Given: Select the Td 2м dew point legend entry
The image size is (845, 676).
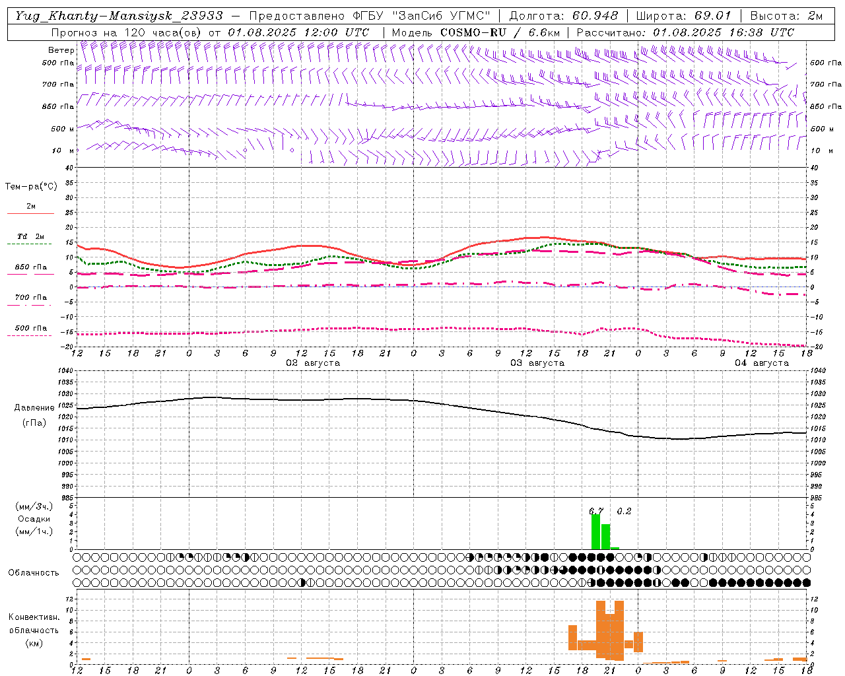Looking at the screenshot, I should click(30, 236).
